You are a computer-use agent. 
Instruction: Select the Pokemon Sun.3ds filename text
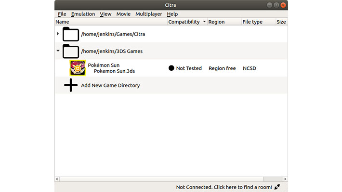click(x=114, y=71)
